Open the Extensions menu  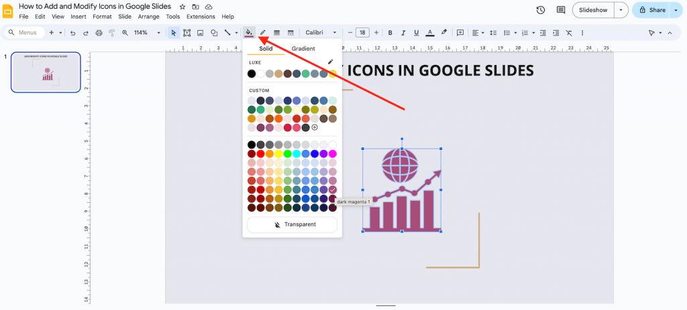coord(201,17)
